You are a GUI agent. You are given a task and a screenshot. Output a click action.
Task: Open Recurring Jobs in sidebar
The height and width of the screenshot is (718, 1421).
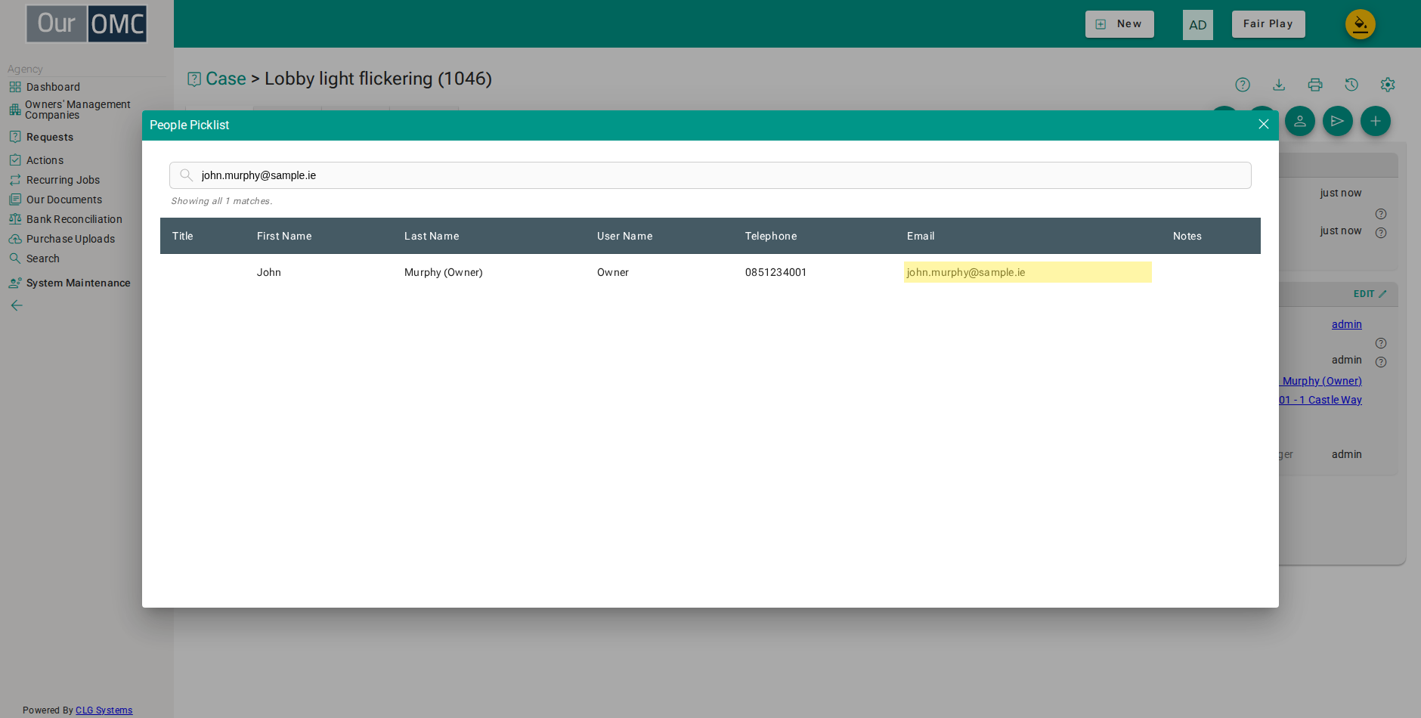click(63, 180)
